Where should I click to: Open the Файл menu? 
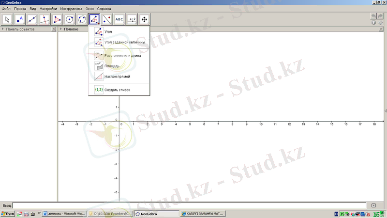pos(6,9)
